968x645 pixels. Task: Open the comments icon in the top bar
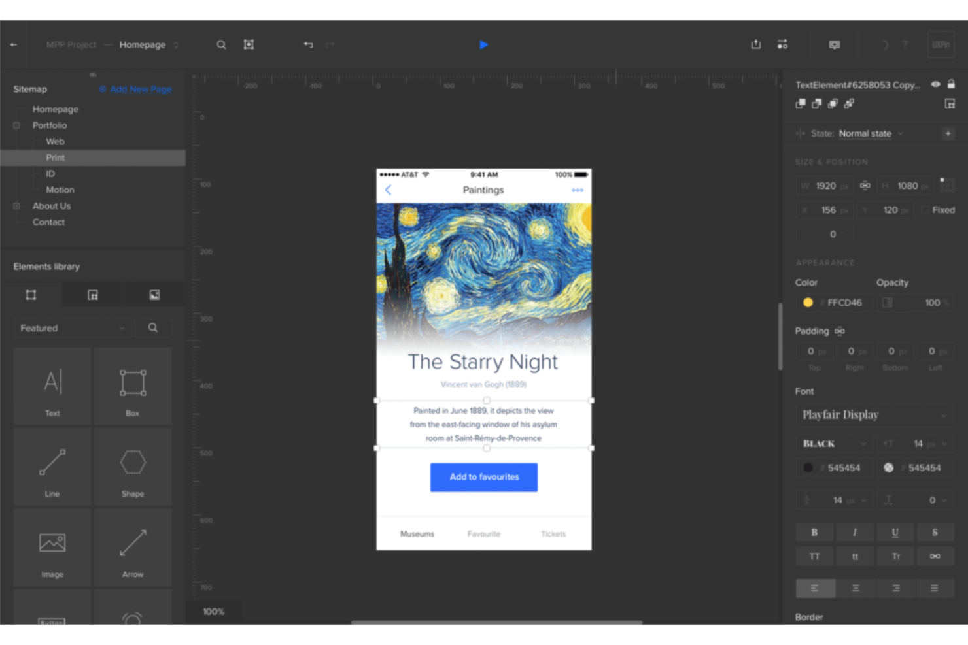(834, 45)
